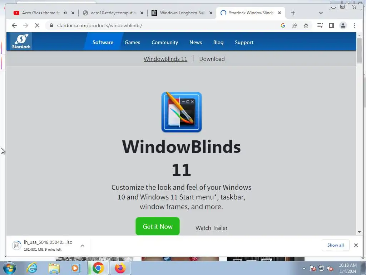Image resolution: width=366 pixels, height=275 pixels.
Task: Click the page scrollbar up arrow
Action: [359, 35]
